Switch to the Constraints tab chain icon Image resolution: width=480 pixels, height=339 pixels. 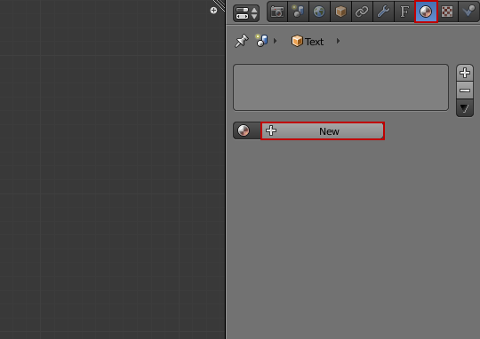click(362, 12)
